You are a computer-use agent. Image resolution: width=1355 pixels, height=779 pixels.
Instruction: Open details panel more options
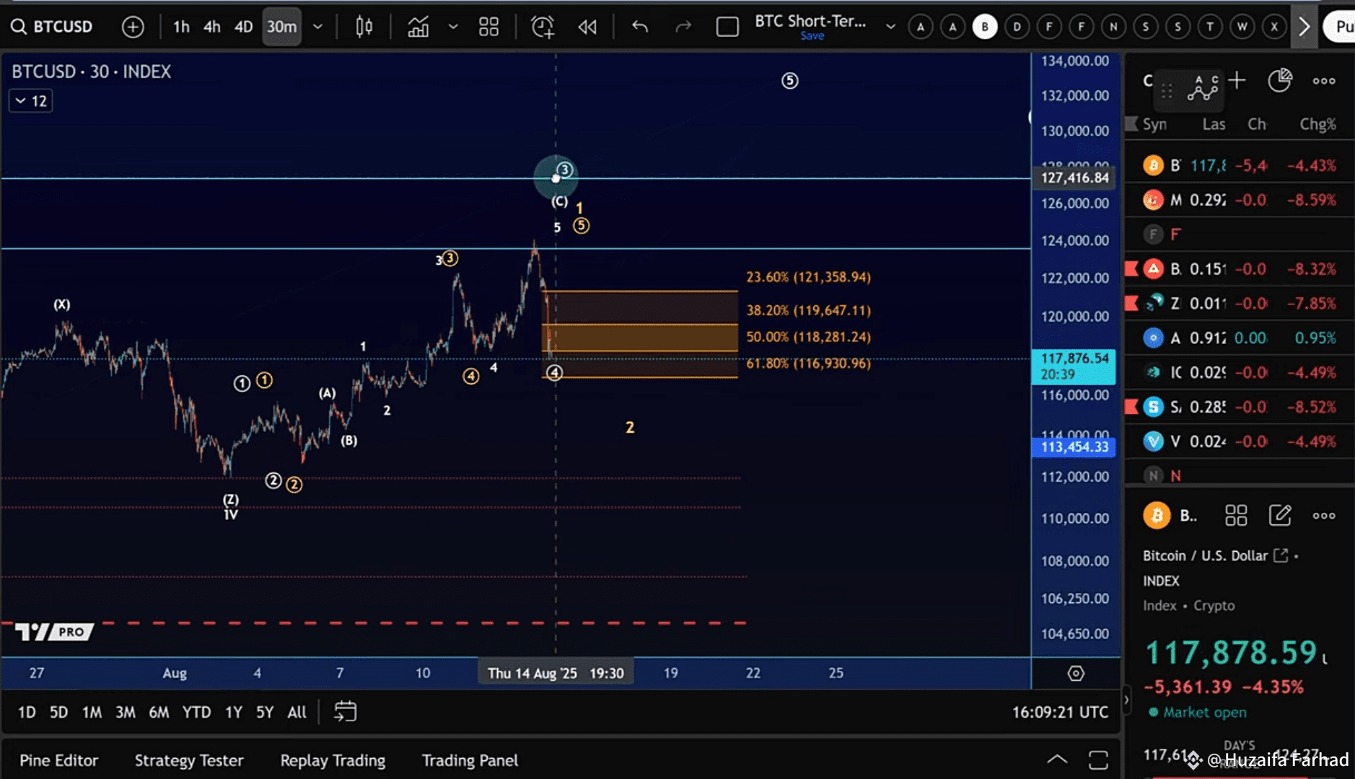[1324, 516]
